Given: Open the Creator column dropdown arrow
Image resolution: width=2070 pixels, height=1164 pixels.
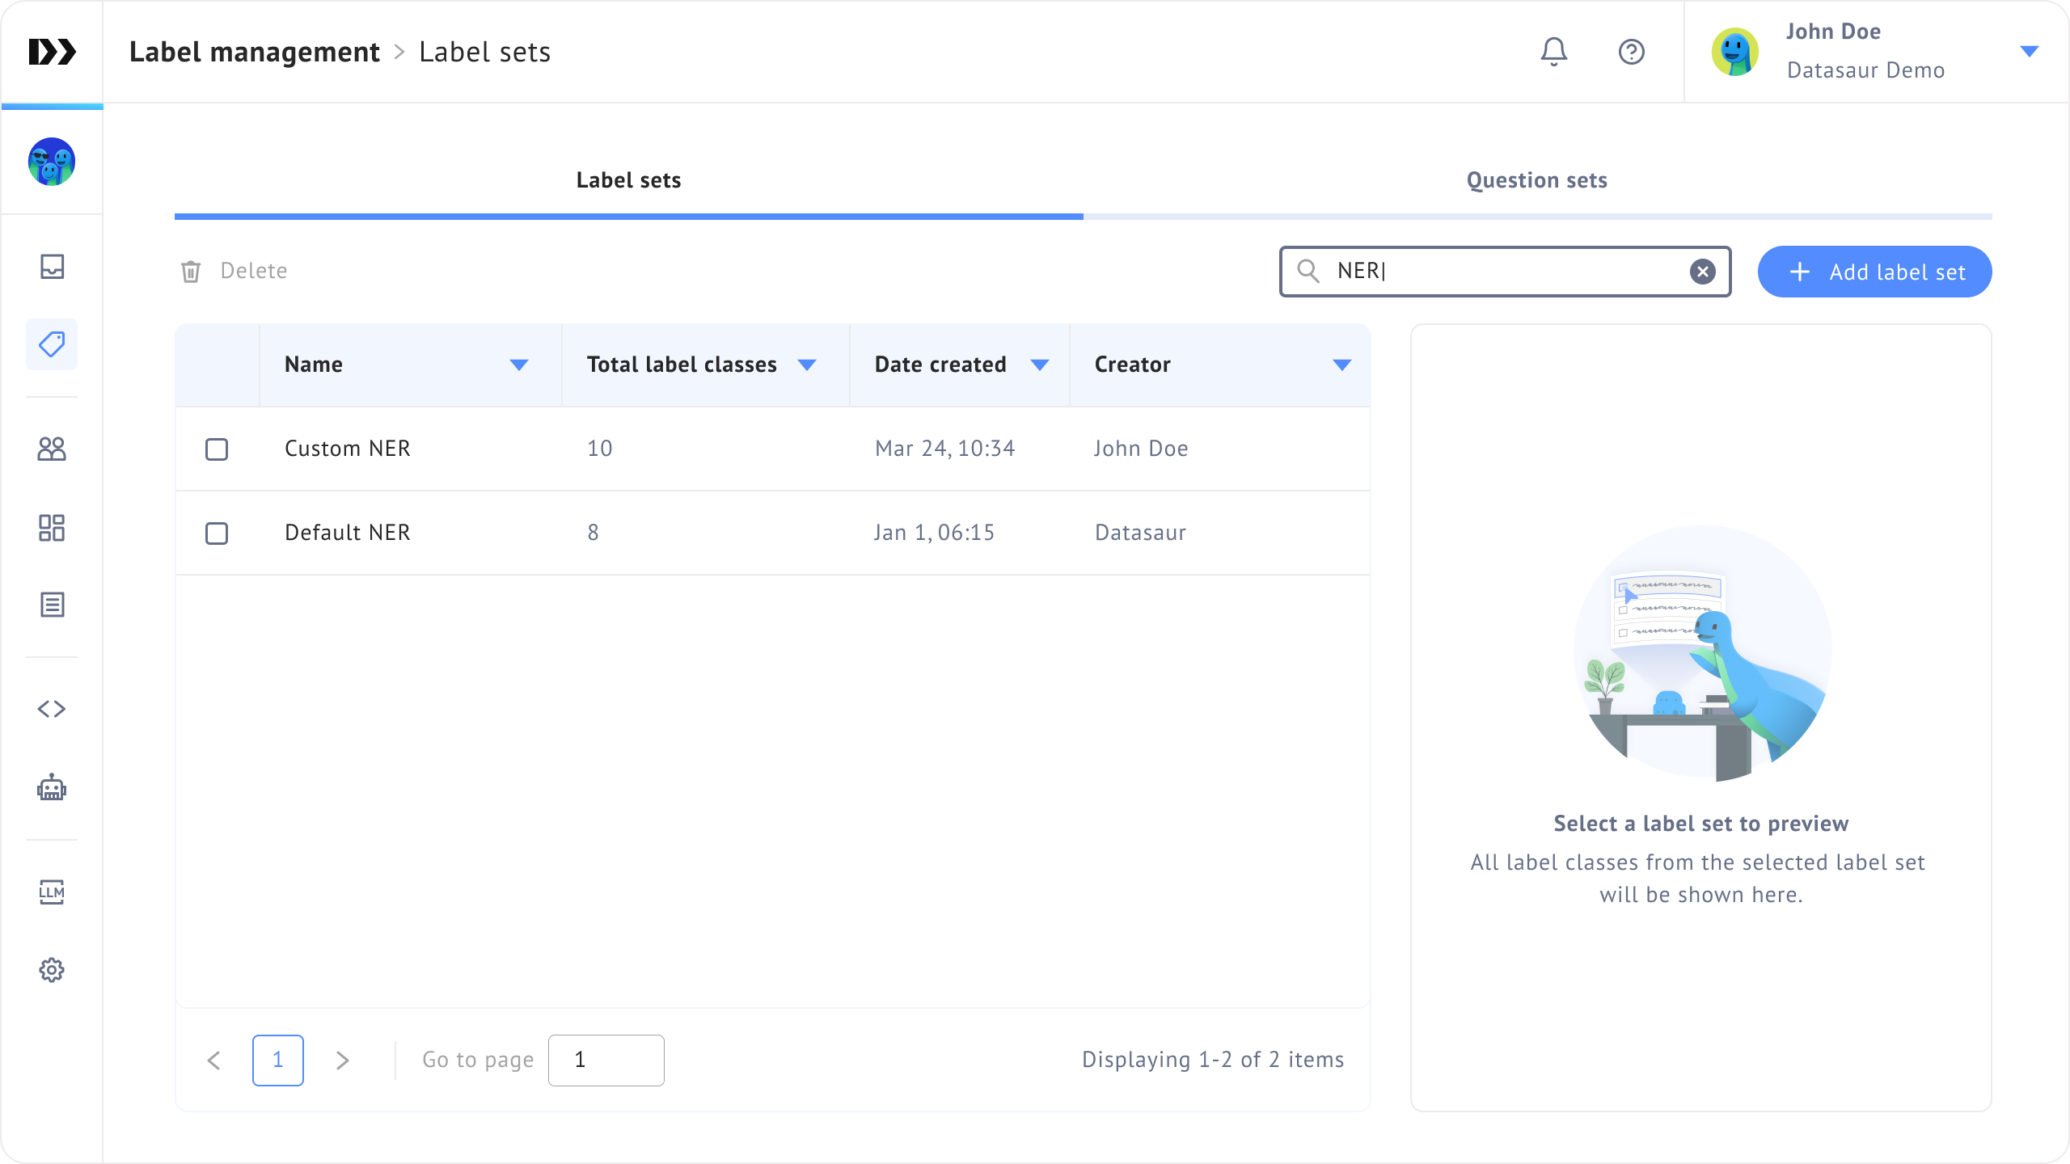Looking at the screenshot, I should 1341,365.
